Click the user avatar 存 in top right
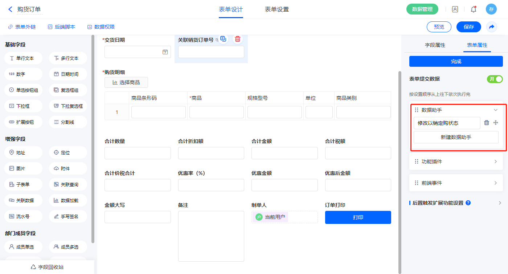This screenshot has width=508, height=274. click(x=491, y=9)
